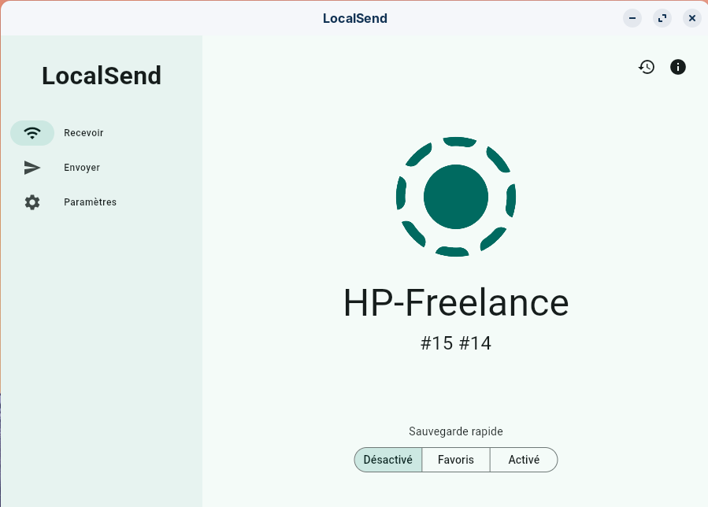This screenshot has width=708, height=507.
Task: Go to the Envoyer tab label
Action: point(82,168)
